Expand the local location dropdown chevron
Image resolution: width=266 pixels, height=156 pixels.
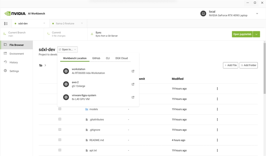(257, 14)
